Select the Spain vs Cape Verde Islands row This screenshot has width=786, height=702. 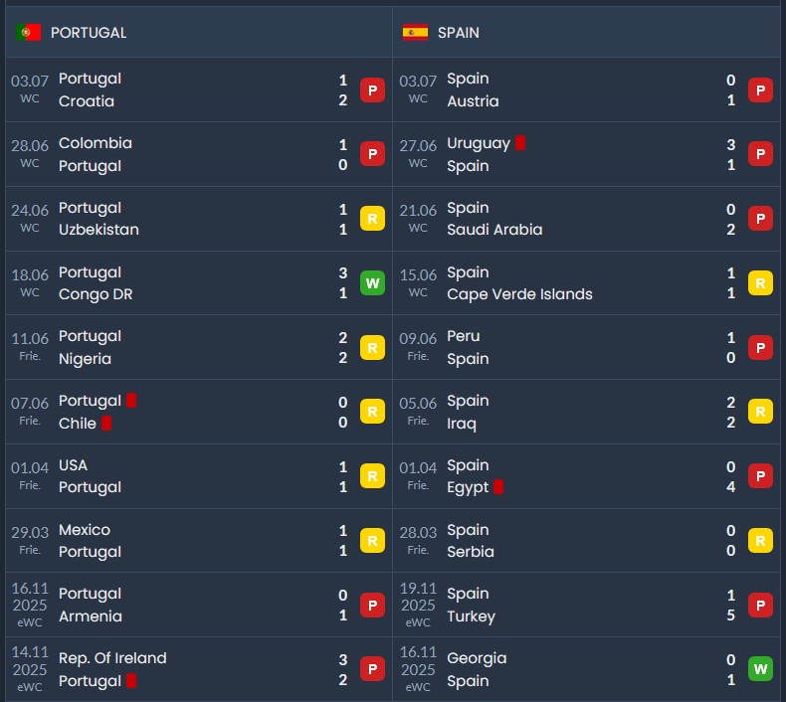click(x=586, y=283)
